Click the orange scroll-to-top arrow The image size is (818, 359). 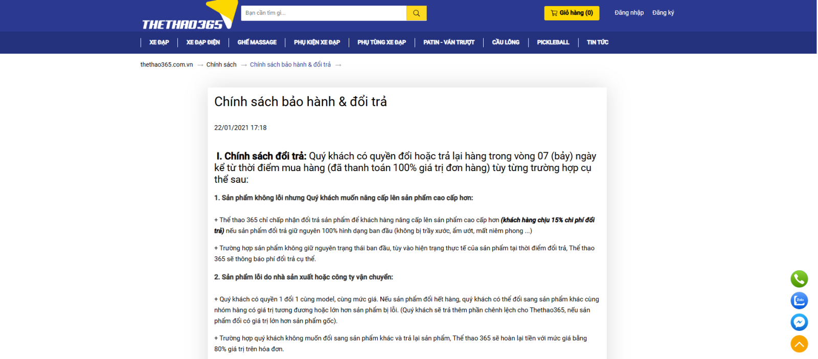[799, 344]
